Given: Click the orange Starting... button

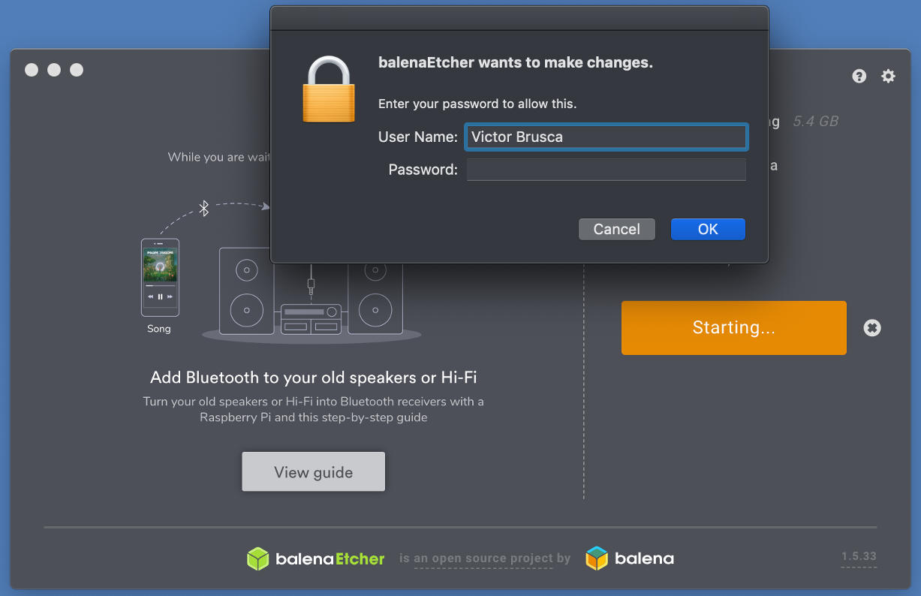Looking at the screenshot, I should (733, 328).
